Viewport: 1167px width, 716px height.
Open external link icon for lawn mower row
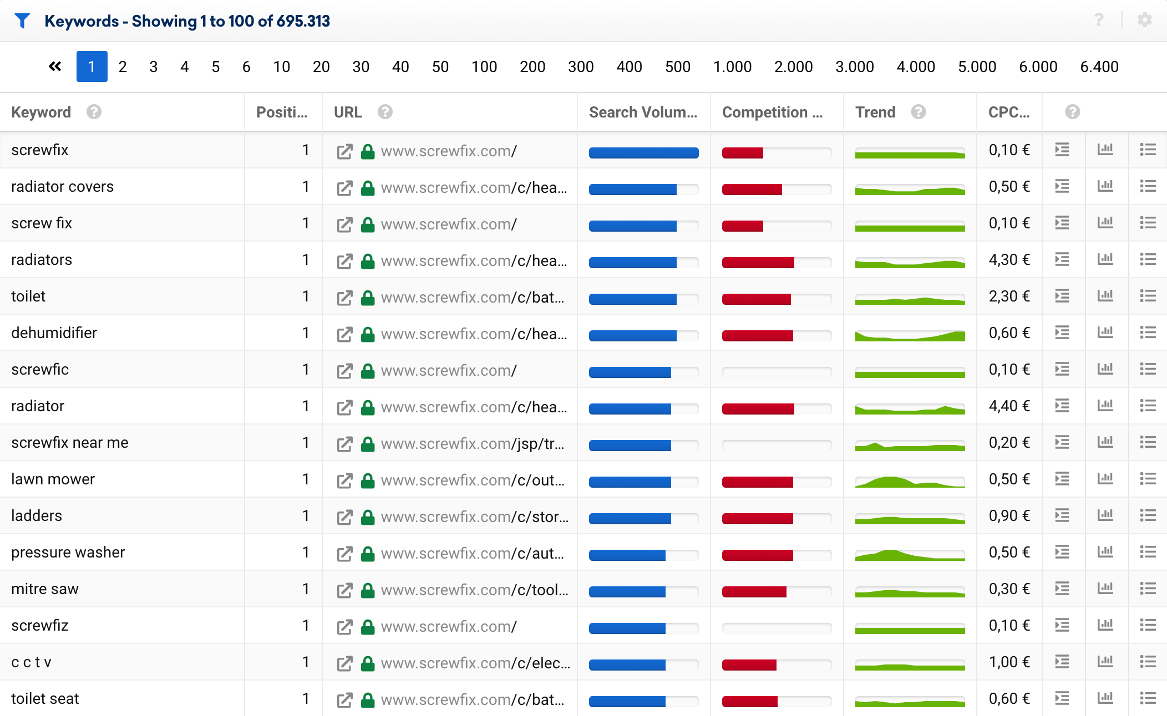tap(344, 480)
